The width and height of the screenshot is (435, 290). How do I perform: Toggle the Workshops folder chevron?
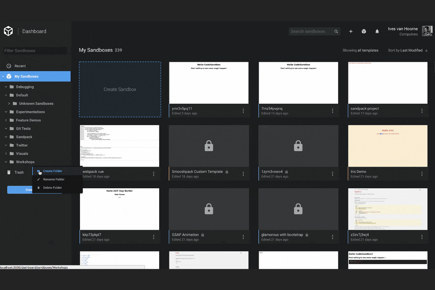click(x=6, y=162)
